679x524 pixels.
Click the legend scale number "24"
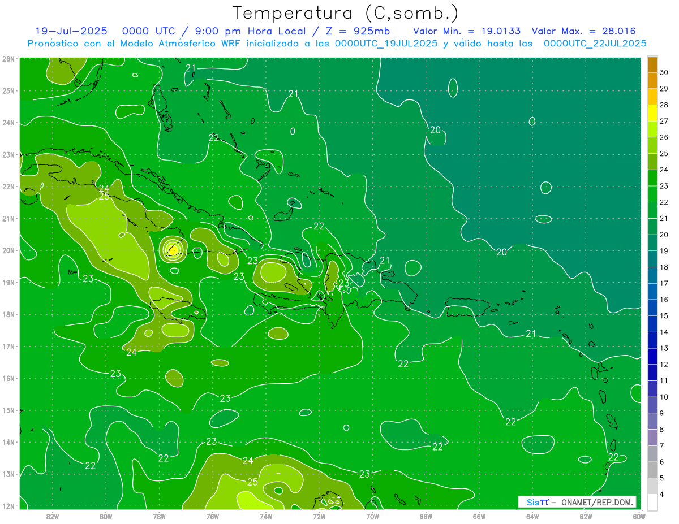tap(664, 170)
